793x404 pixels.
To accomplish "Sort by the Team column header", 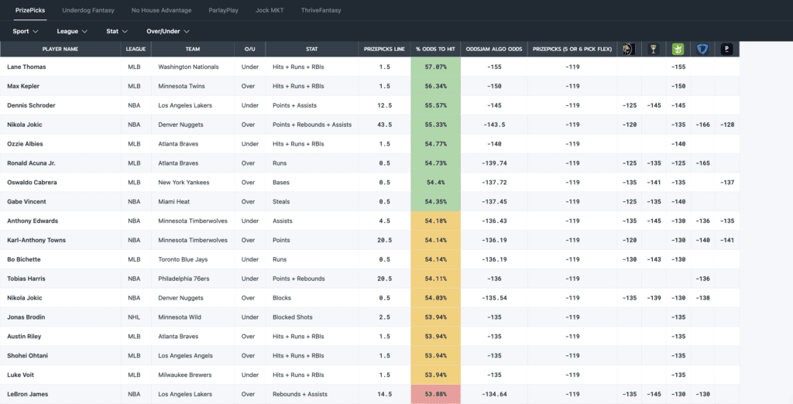I will pos(193,49).
